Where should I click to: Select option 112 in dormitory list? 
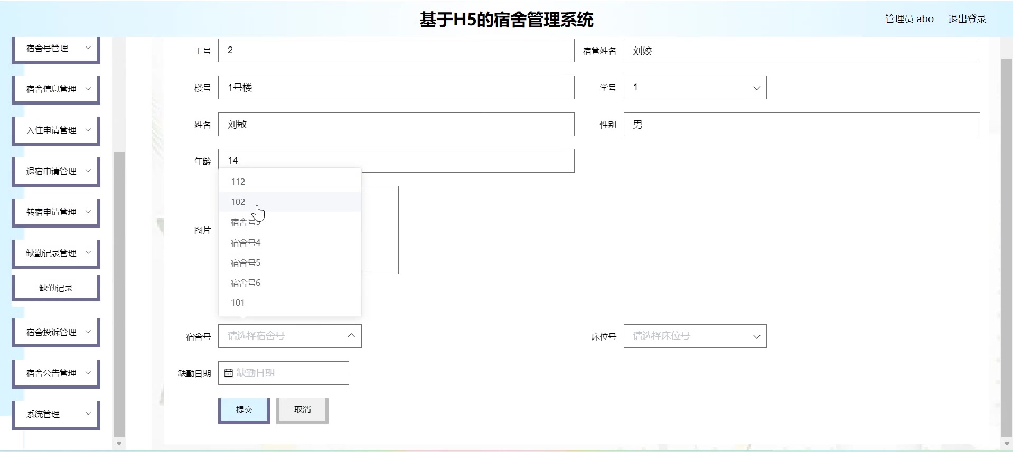pyautogui.click(x=290, y=182)
